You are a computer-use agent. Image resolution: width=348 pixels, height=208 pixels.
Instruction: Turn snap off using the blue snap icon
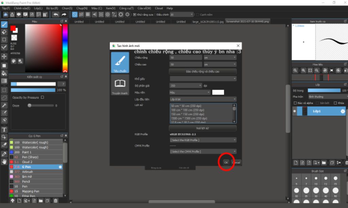75,15
